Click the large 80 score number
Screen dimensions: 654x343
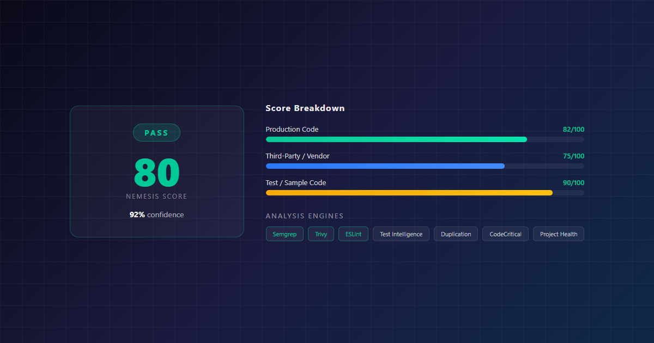point(156,173)
